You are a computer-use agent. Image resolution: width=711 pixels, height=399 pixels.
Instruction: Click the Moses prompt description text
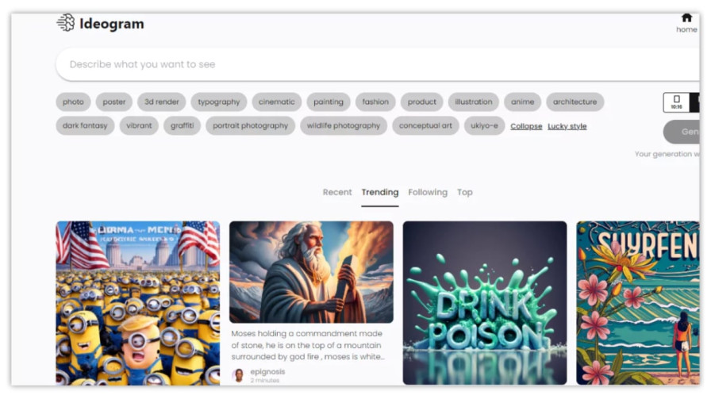point(308,345)
